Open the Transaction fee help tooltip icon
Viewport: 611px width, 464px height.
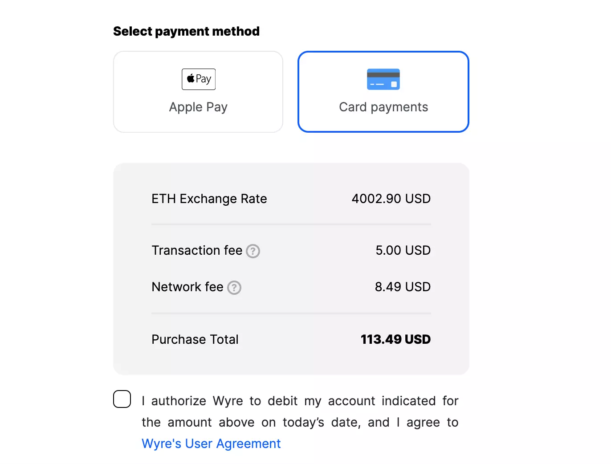coord(253,251)
